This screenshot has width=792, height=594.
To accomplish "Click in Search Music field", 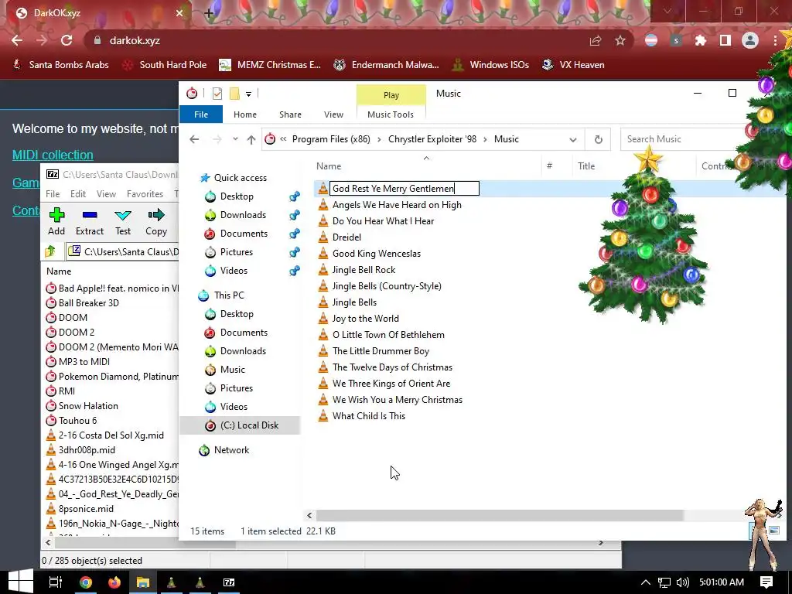I will pyautogui.click(x=682, y=139).
